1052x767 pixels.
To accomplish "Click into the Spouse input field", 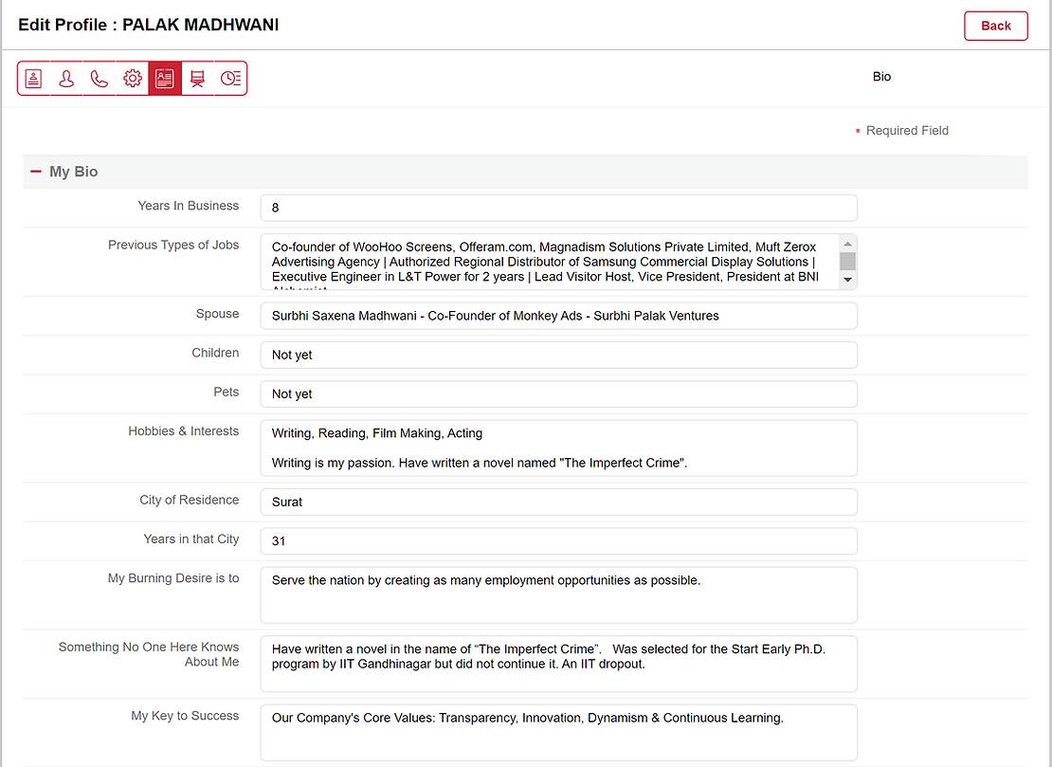I will click(558, 316).
